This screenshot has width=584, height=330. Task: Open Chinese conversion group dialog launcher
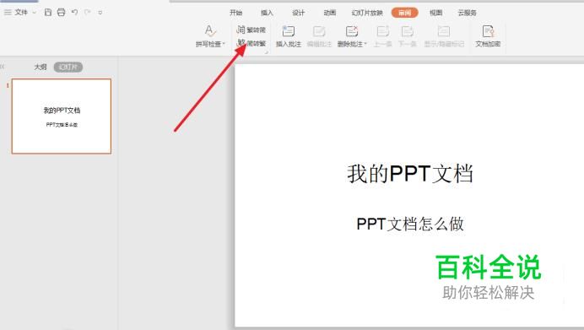[x=267, y=53]
